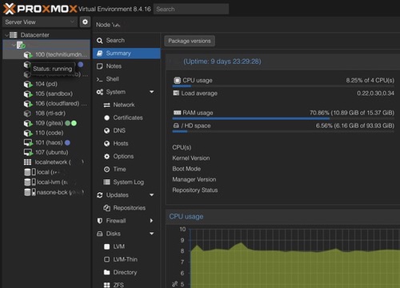Screen dimensions: 400x288
Task: Click container icon for 105 (sandbox)
Action: click(28, 94)
